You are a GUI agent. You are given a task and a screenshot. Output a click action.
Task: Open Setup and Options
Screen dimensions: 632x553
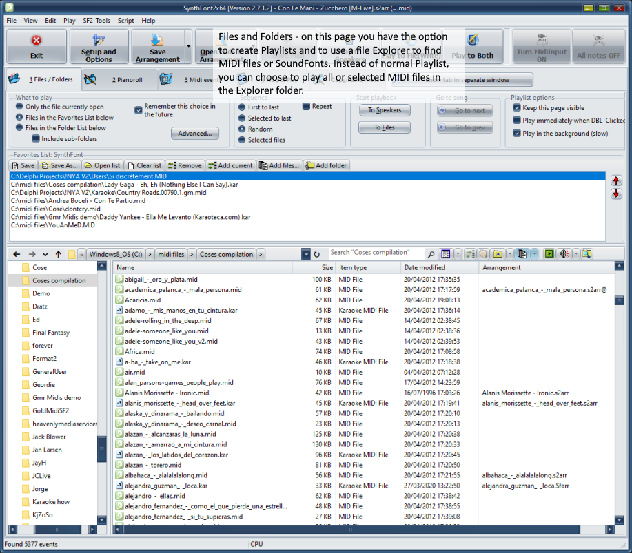[x=99, y=46]
